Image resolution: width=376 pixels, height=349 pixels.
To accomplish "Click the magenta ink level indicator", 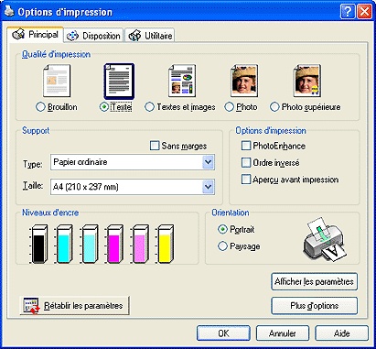I will (x=114, y=244).
